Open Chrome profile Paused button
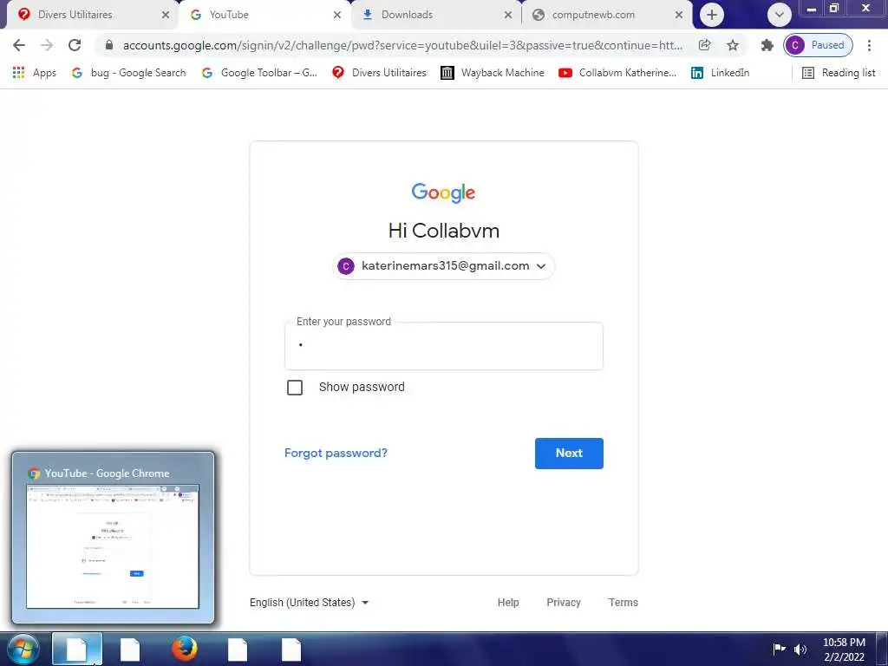 pyautogui.click(x=818, y=45)
